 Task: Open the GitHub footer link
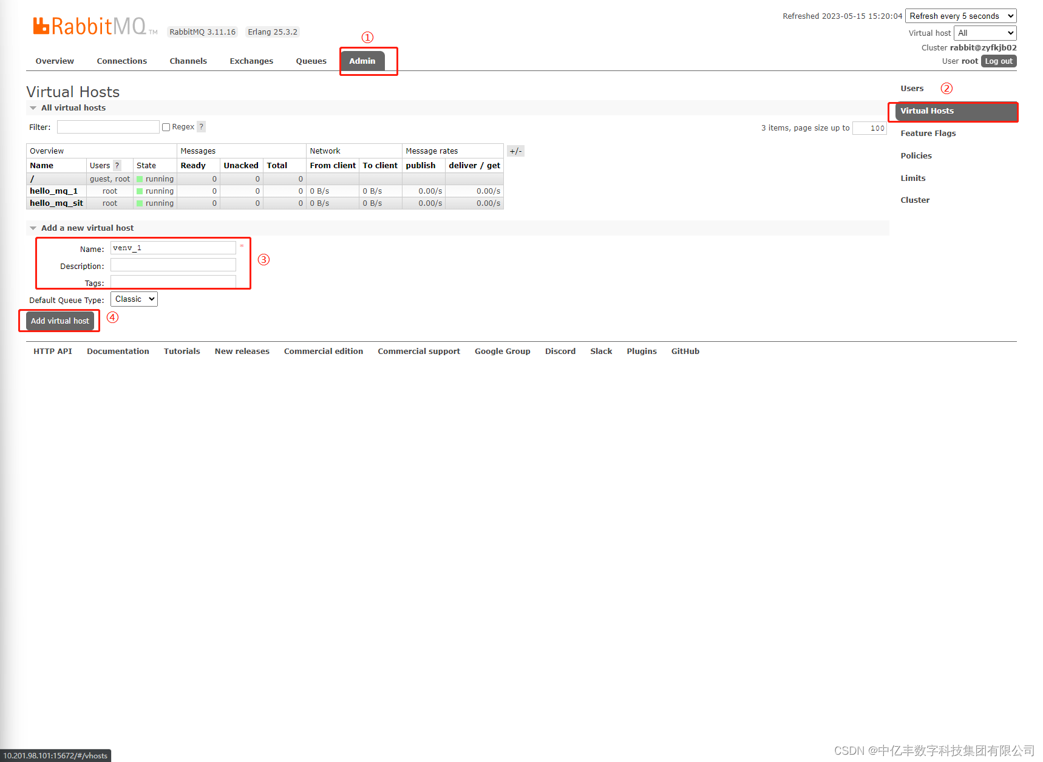[685, 352]
